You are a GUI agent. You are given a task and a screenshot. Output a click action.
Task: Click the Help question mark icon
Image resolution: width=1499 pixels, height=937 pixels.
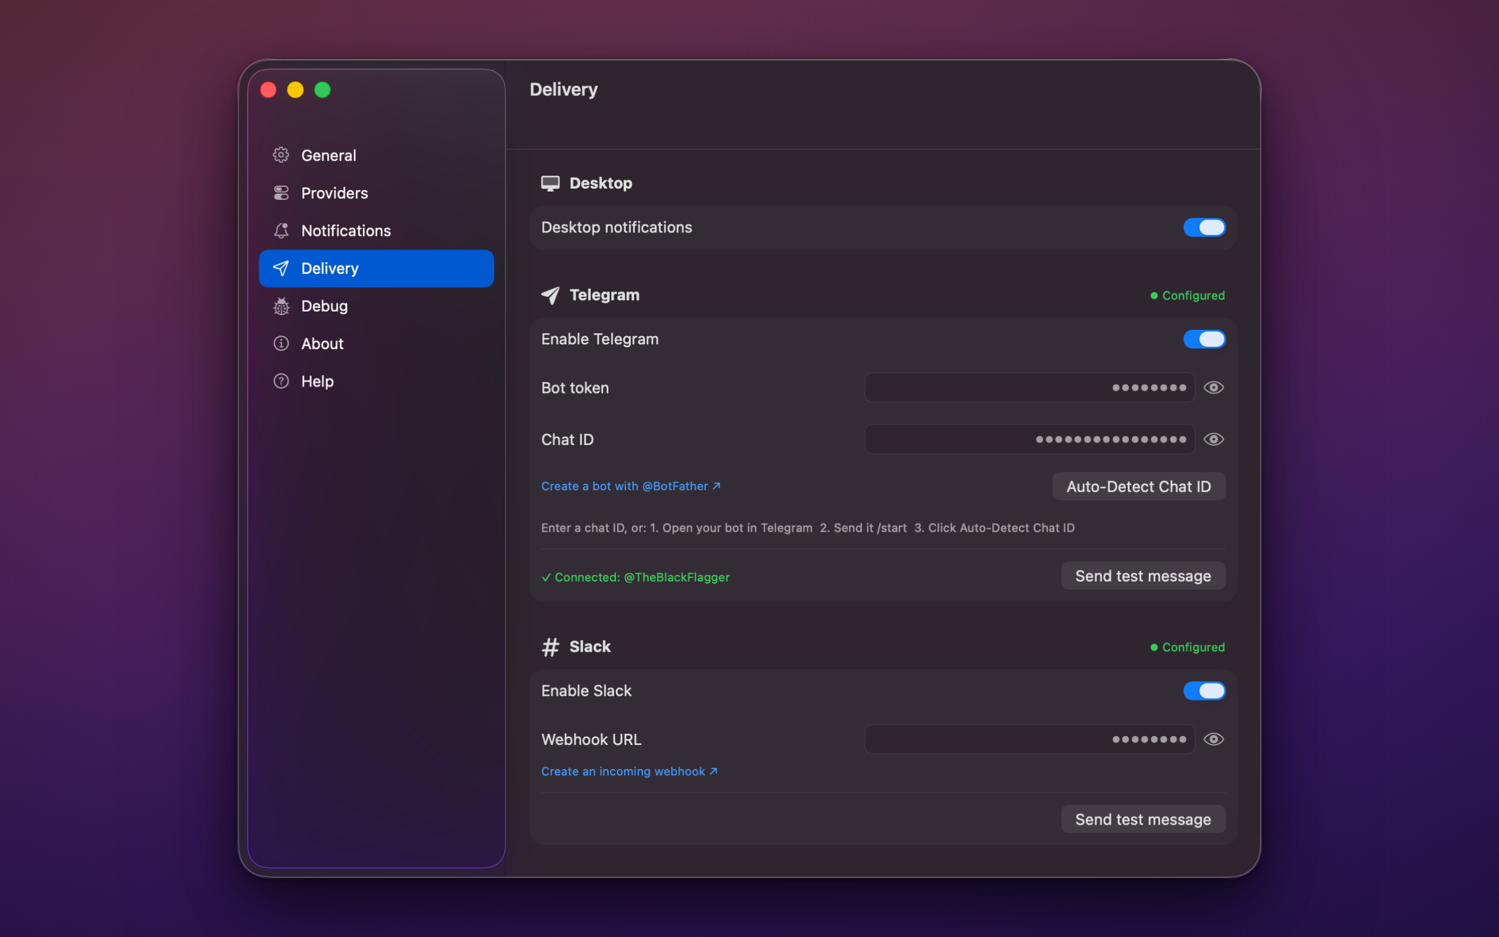click(x=281, y=381)
